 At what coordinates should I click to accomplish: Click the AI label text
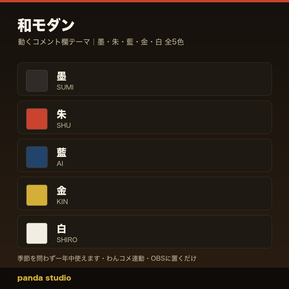(60, 164)
